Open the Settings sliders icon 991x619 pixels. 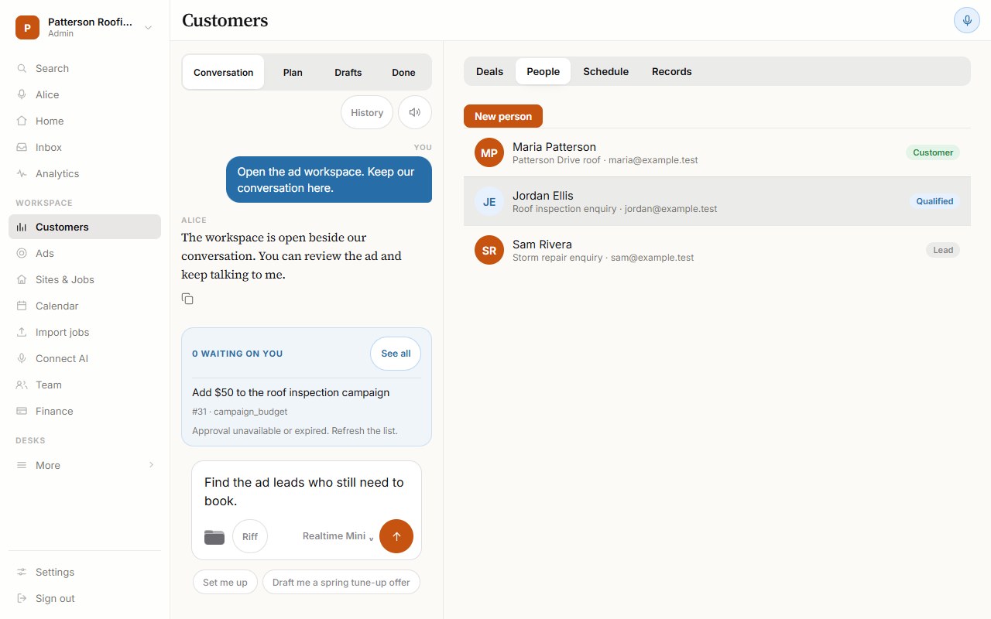[22, 572]
